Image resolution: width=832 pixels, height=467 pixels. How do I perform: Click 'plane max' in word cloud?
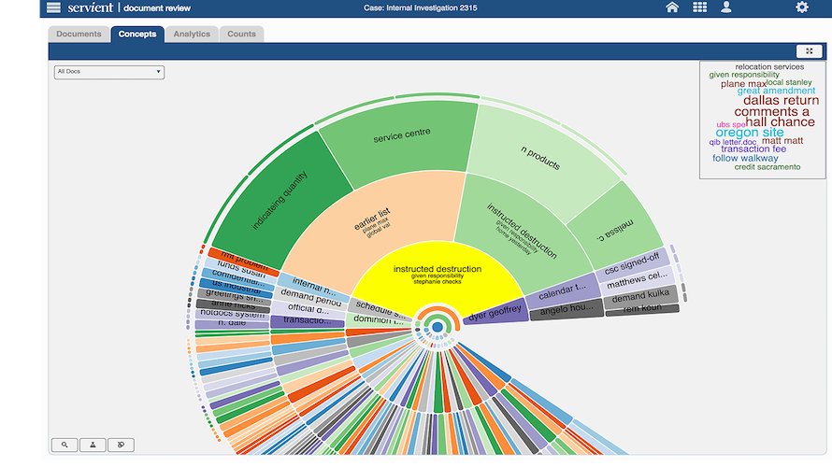click(743, 84)
